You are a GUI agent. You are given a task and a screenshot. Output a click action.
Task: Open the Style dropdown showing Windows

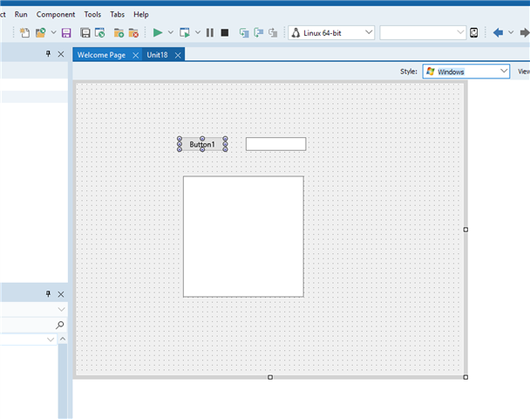point(466,72)
